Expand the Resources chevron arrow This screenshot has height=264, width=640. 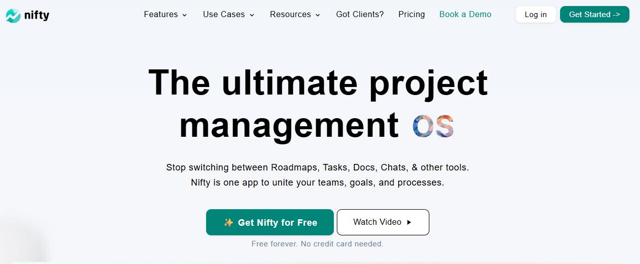tap(318, 15)
